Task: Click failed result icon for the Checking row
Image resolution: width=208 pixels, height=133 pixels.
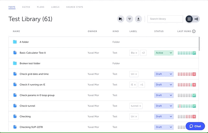Action: click(x=194, y=116)
